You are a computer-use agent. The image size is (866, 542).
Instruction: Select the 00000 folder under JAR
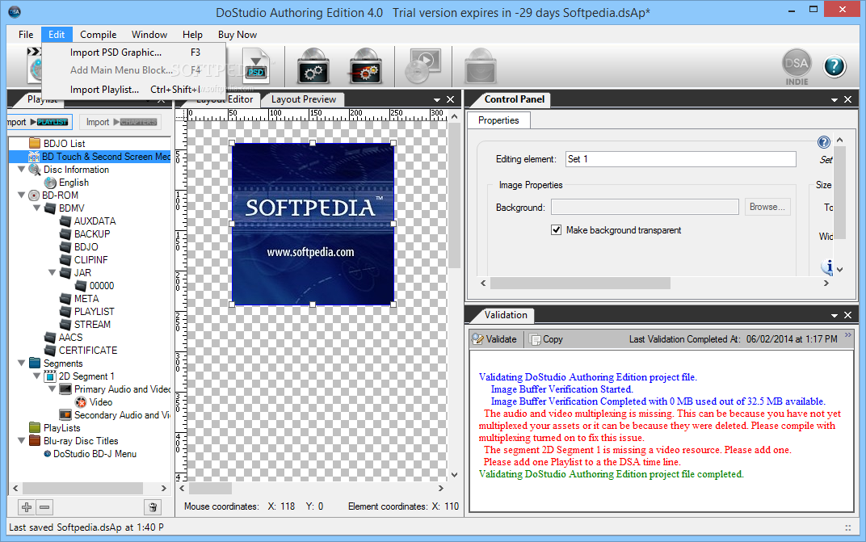[x=95, y=286]
